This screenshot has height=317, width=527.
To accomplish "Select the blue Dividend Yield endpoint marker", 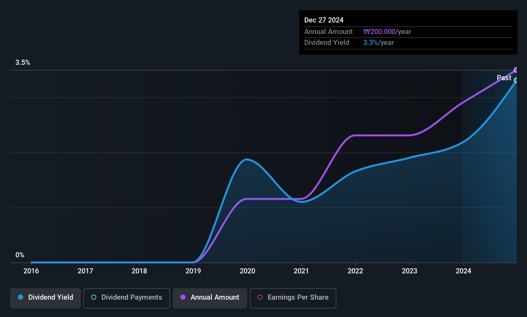I will tap(516, 80).
